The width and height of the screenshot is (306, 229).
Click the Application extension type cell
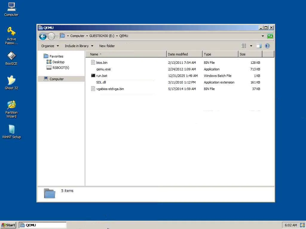click(x=219, y=82)
